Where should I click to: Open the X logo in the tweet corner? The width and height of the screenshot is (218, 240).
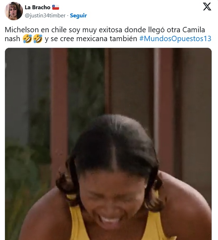(x=207, y=7)
